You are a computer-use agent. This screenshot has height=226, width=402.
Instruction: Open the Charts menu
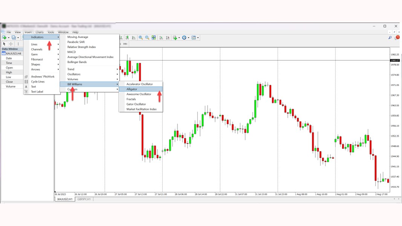(x=40, y=32)
